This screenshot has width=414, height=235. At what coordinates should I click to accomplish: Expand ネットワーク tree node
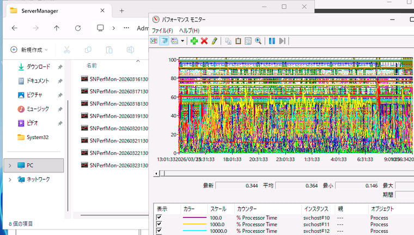click(x=10, y=179)
